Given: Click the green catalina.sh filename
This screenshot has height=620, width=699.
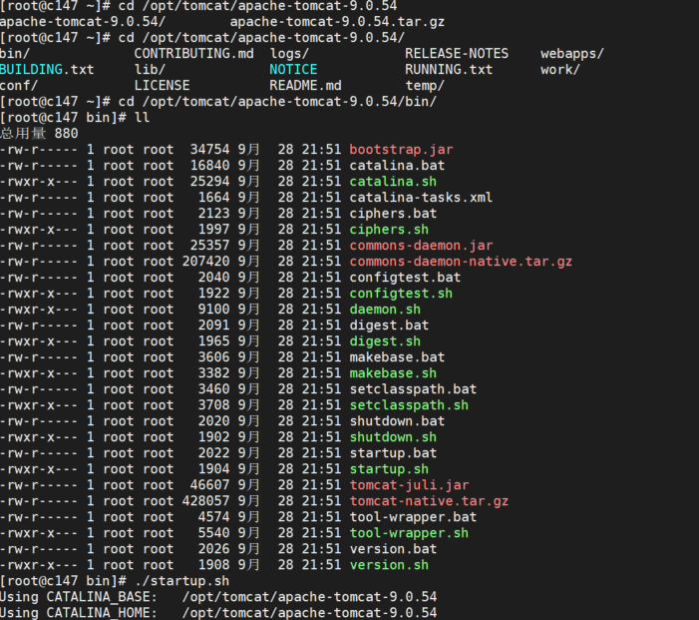Looking at the screenshot, I should [x=393, y=182].
